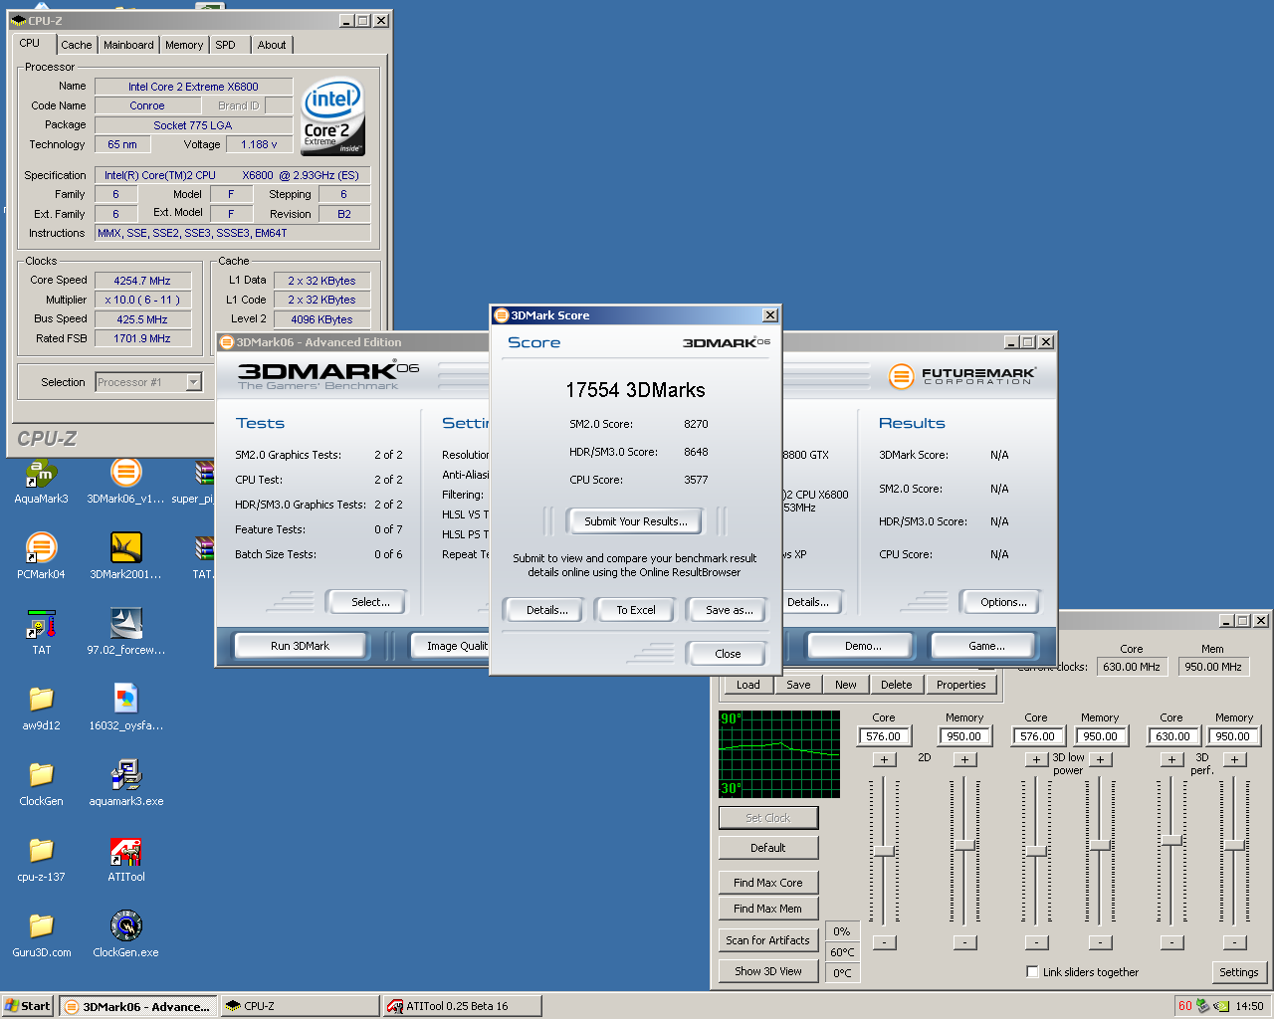
Task: Click Load profile button in ATITool
Action: pos(747,685)
